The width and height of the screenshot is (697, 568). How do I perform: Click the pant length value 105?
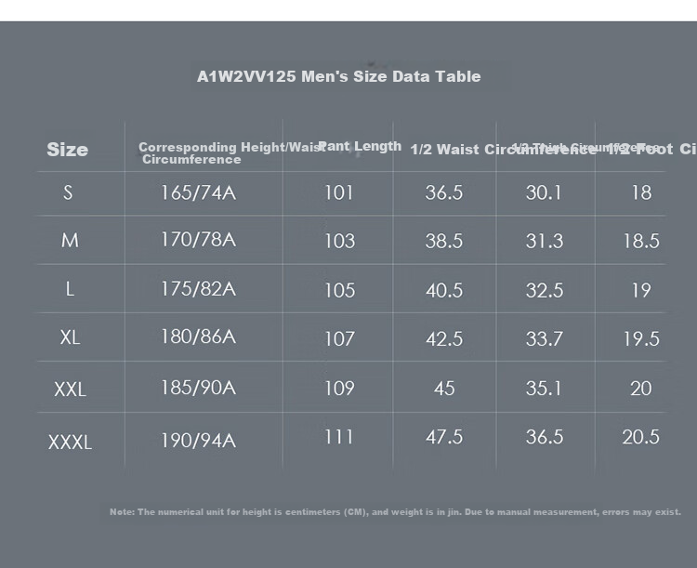coord(339,290)
